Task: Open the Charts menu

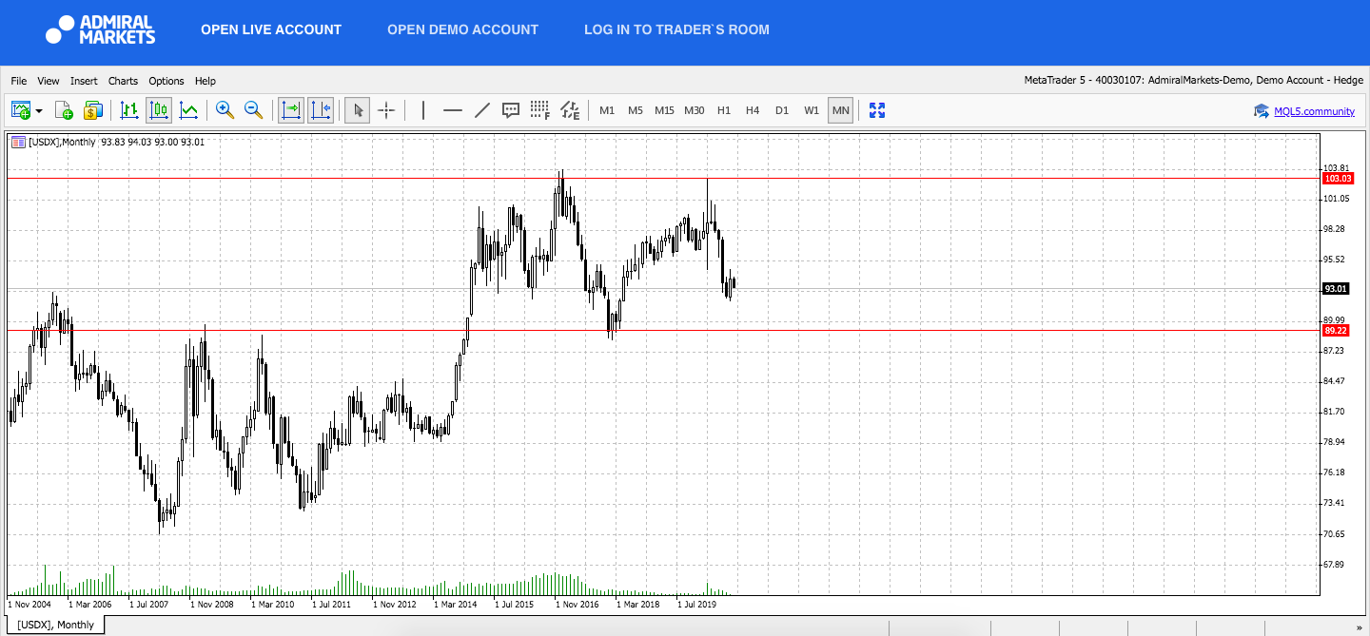Action: pyautogui.click(x=123, y=81)
